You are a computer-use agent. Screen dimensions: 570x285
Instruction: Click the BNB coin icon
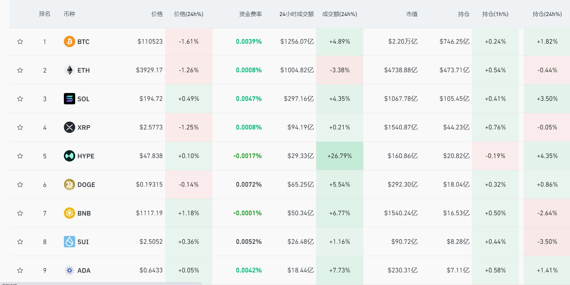click(x=69, y=213)
